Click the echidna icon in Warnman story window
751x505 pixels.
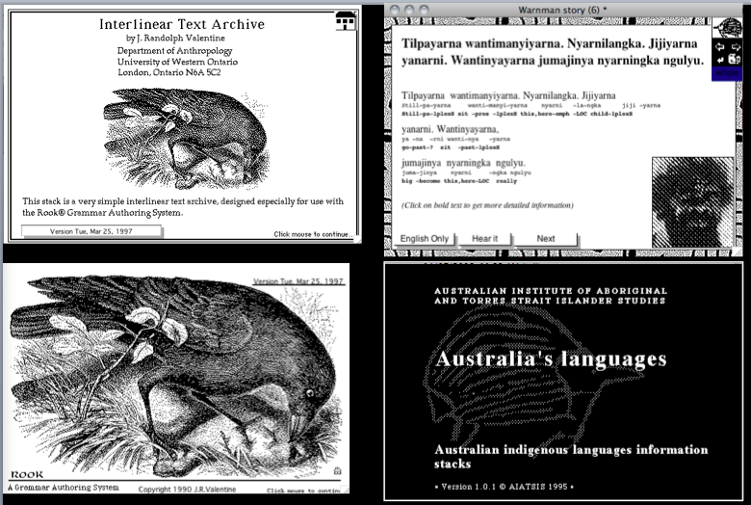tap(727, 28)
